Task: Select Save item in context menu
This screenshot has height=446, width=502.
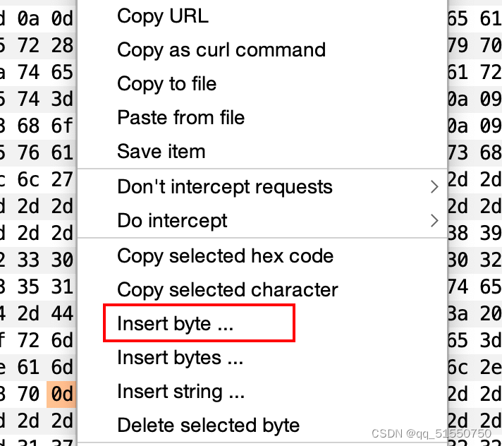Action: tap(161, 151)
